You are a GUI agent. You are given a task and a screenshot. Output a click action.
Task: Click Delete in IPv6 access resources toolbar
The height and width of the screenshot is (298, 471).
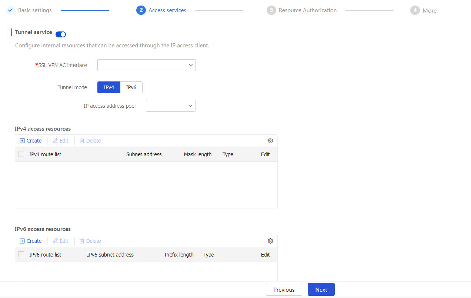(90, 241)
